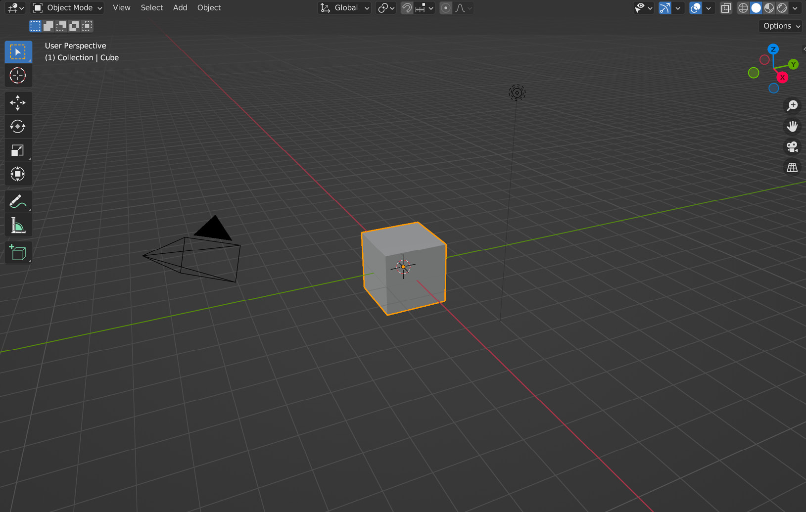The height and width of the screenshot is (512, 806).
Task: Switch to rendered shading mode
Action: click(x=781, y=8)
